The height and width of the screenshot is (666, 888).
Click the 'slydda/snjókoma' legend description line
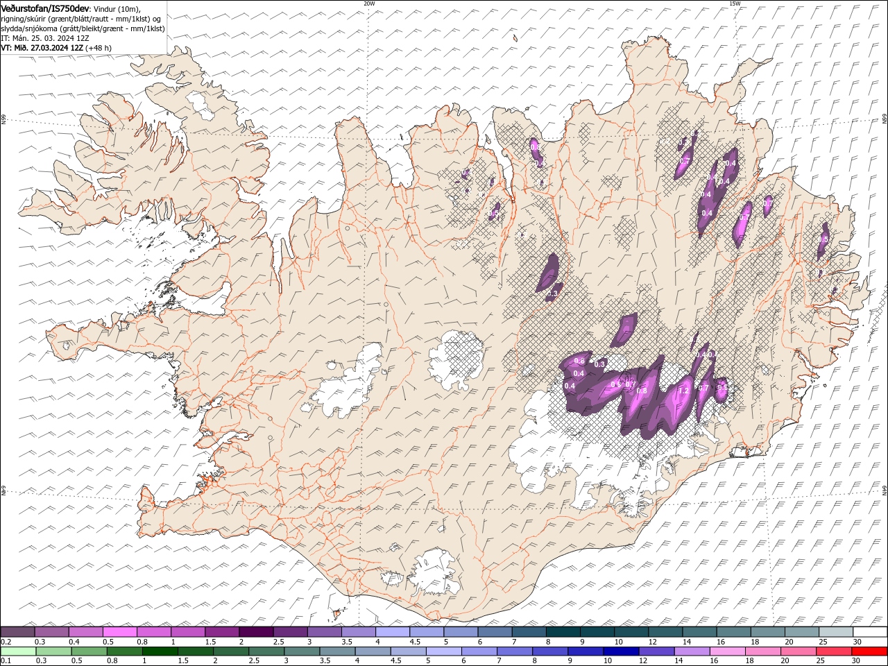coord(83,28)
